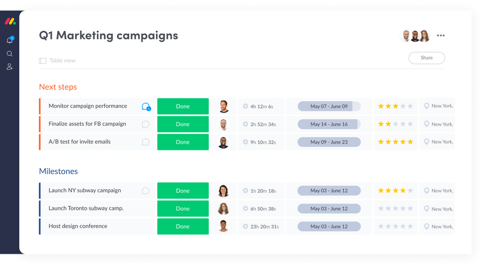Switch to the Table view tab

click(x=57, y=61)
